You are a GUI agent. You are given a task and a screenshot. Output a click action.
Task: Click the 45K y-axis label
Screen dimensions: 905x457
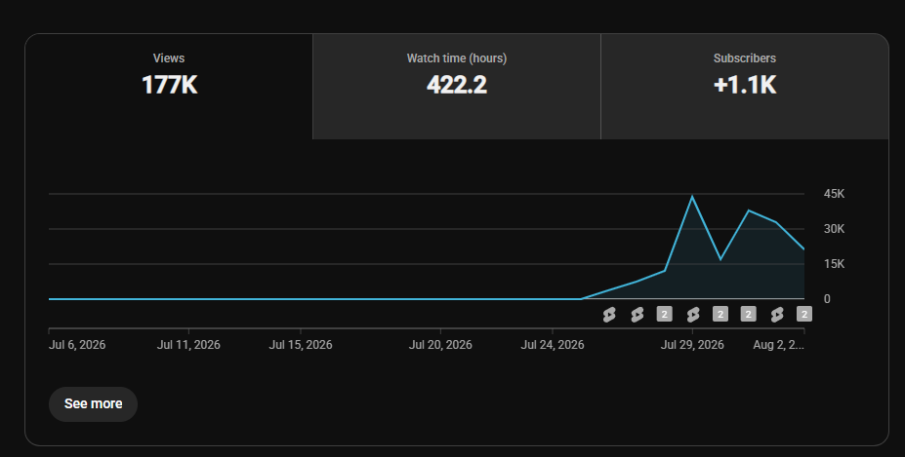(834, 194)
